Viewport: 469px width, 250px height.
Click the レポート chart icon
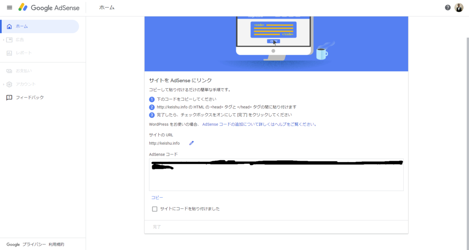(9, 53)
